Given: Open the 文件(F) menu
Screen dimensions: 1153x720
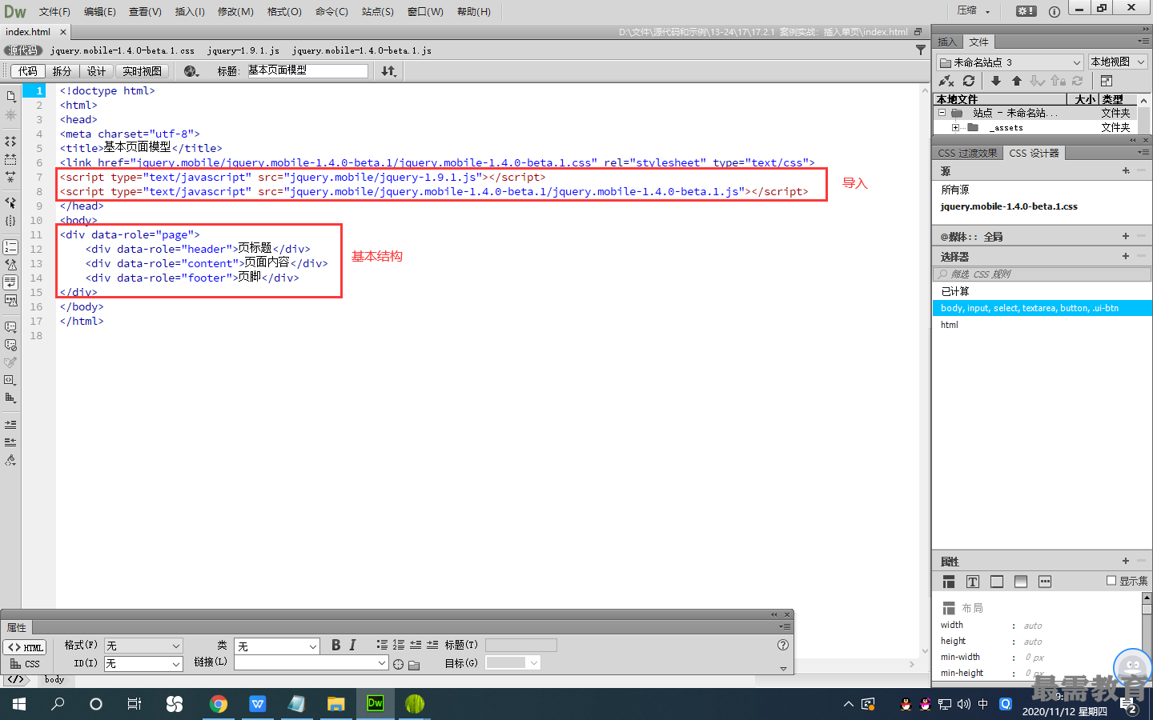Looking at the screenshot, I should pyautogui.click(x=54, y=11).
